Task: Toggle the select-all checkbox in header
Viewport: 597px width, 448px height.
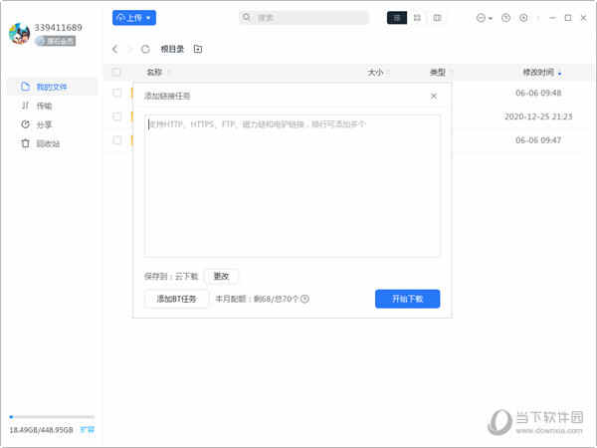Action: click(116, 73)
